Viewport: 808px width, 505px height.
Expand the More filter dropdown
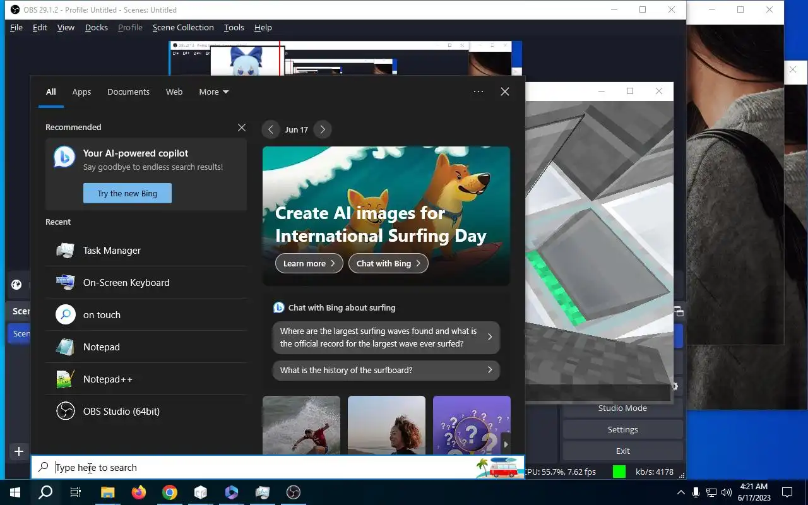pyautogui.click(x=213, y=92)
